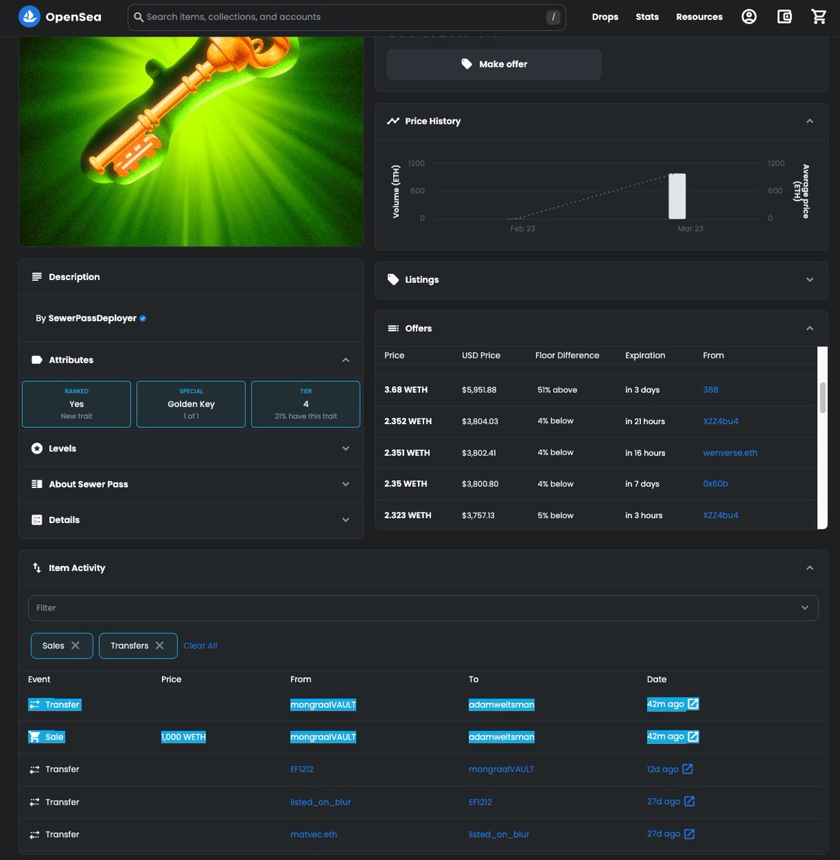Expand the Levels section
The width and height of the screenshot is (840, 860).
(345, 449)
